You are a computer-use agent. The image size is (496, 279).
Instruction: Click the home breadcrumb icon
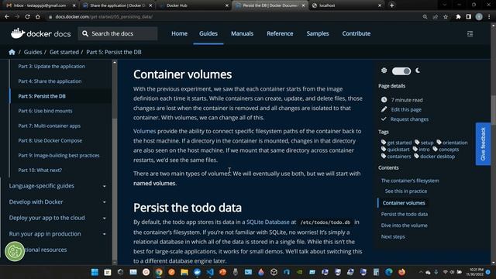[12, 52]
